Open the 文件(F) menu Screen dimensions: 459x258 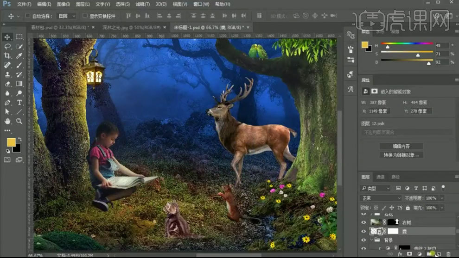tap(24, 4)
